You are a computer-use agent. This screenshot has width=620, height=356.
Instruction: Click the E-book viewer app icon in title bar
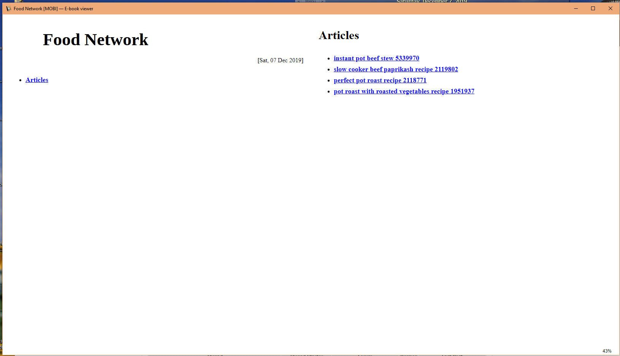(x=9, y=9)
